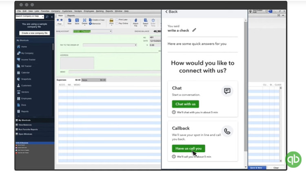Screen dimensions: 306x173
Task: Enable the Print Later checkbox
Action: (x=117, y=20)
